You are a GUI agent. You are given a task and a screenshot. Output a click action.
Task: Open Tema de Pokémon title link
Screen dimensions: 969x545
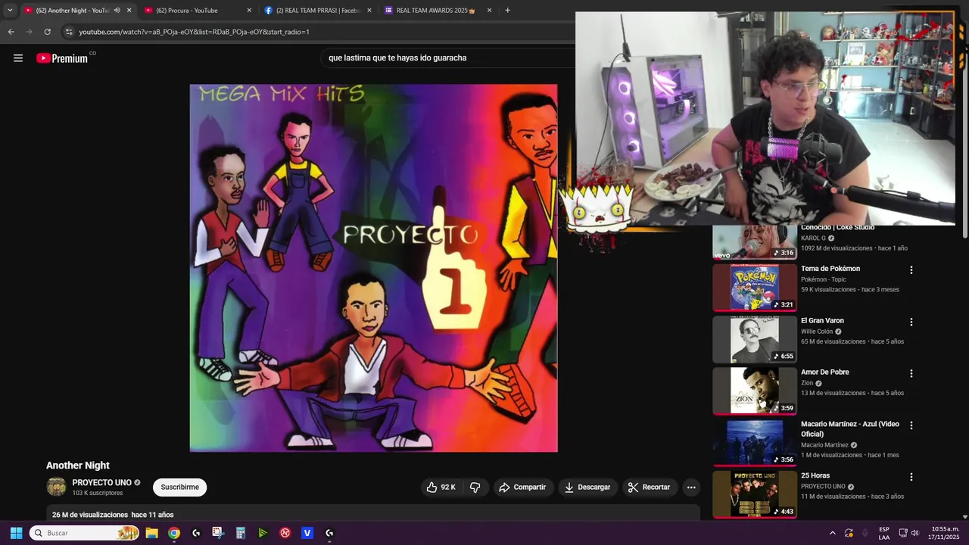(x=830, y=269)
